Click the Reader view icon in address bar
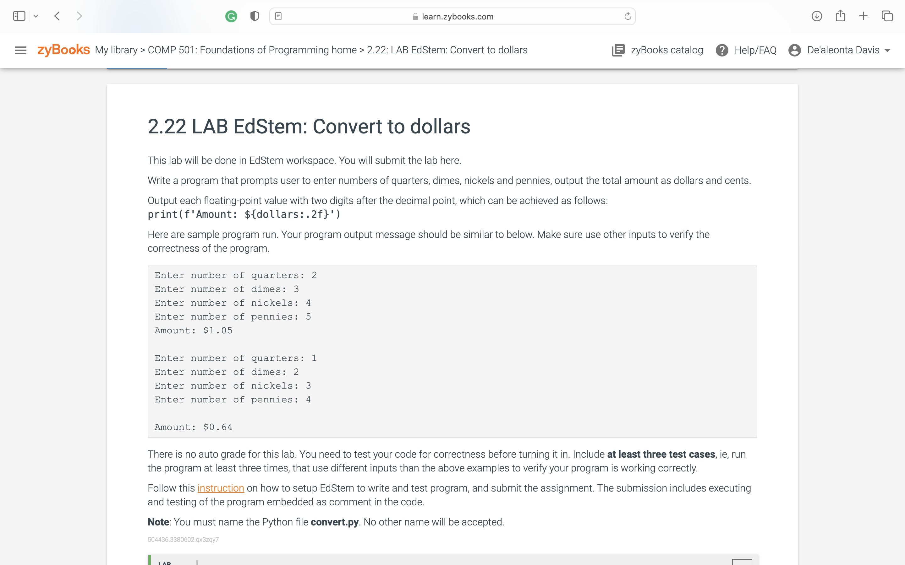The image size is (905, 565). (x=278, y=16)
